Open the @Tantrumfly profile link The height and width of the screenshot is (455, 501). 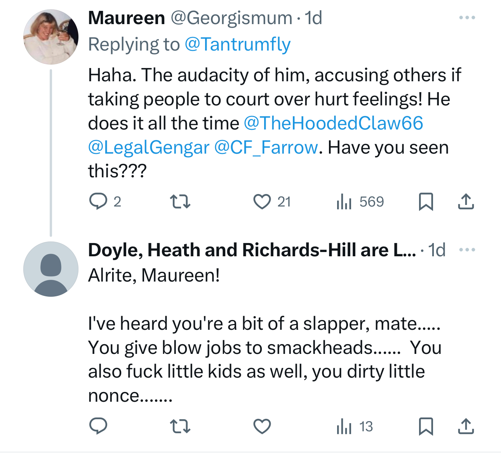click(237, 44)
